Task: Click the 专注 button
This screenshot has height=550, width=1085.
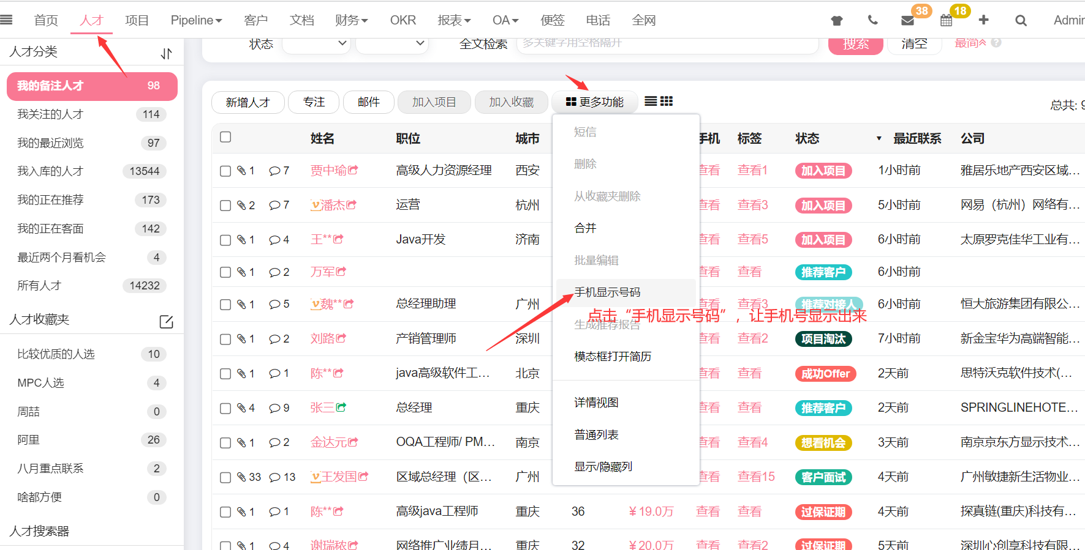Action: (314, 102)
